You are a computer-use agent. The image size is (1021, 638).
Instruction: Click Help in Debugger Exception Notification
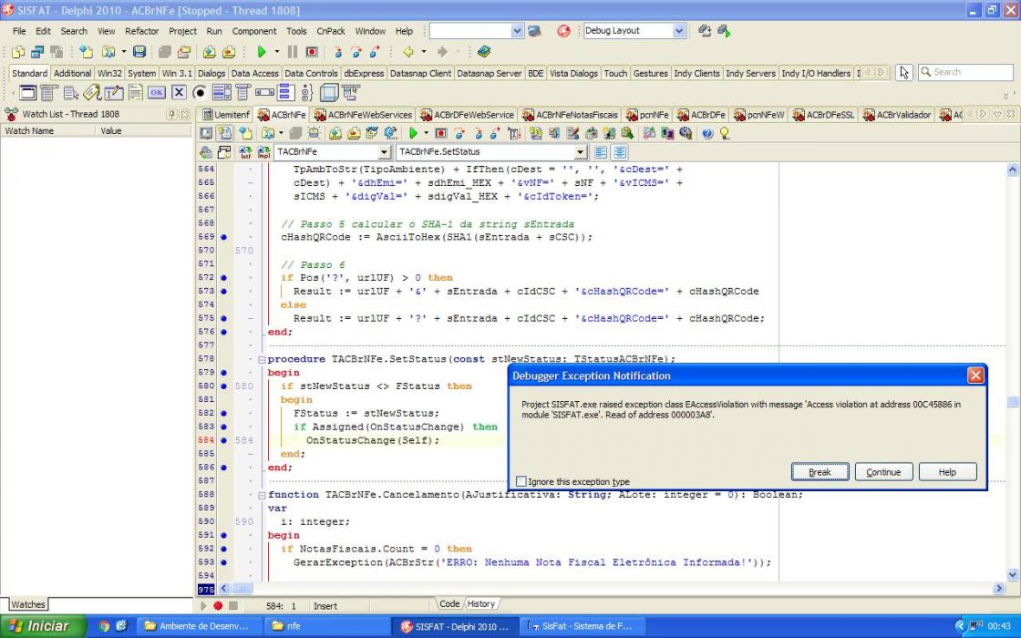947,472
